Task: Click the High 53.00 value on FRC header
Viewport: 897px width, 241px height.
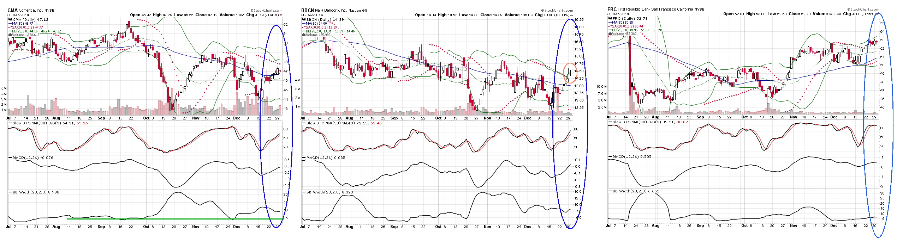Action: (x=756, y=14)
